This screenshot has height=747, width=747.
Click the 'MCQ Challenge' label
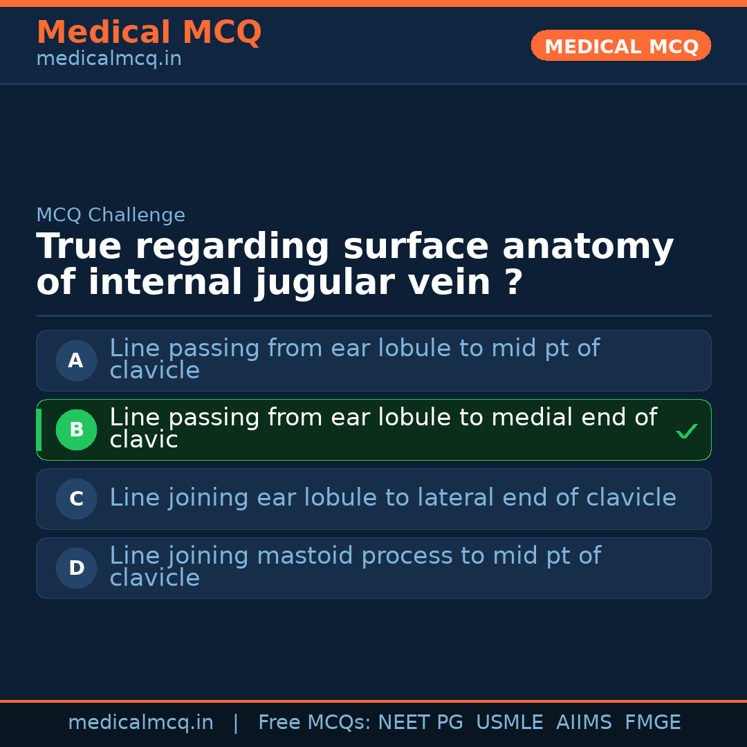click(111, 215)
